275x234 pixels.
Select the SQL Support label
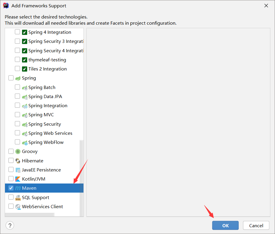coord(36,198)
